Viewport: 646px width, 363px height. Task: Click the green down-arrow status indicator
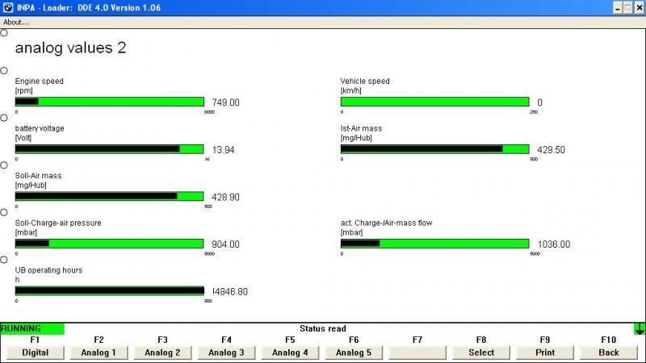tap(640, 328)
